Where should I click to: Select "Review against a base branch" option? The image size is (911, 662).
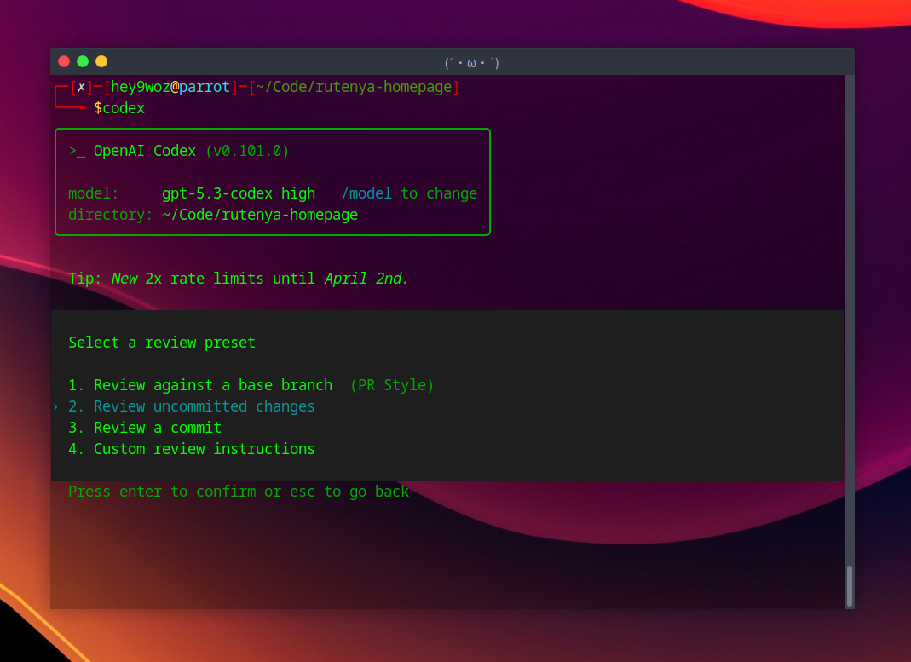coord(212,385)
